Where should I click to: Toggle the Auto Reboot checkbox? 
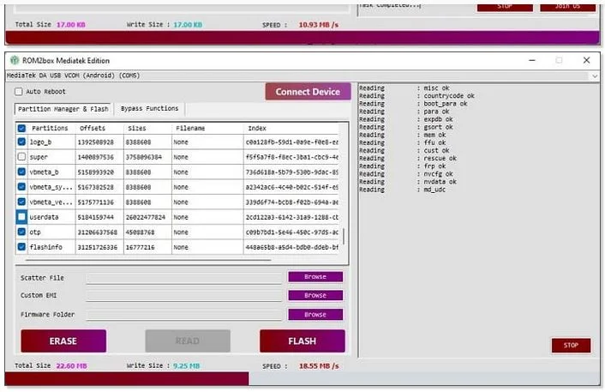19,92
